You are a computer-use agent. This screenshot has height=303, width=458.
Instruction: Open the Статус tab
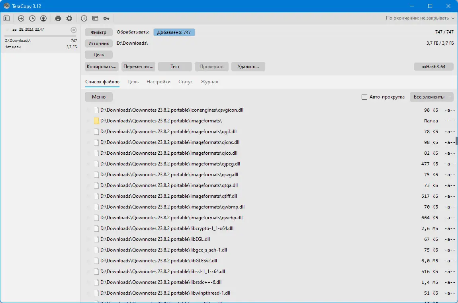click(186, 82)
